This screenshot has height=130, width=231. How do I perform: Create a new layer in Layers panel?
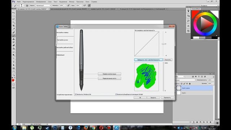pos(207,122)
